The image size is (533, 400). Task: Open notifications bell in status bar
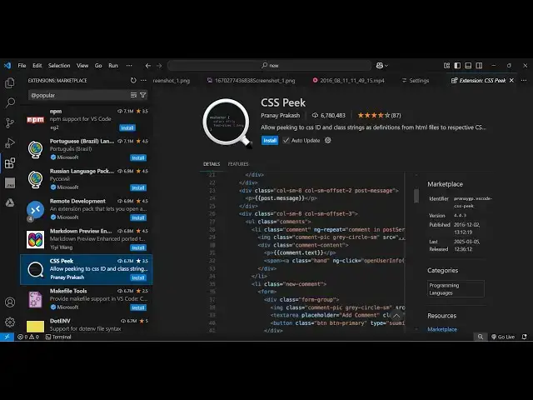525,337
